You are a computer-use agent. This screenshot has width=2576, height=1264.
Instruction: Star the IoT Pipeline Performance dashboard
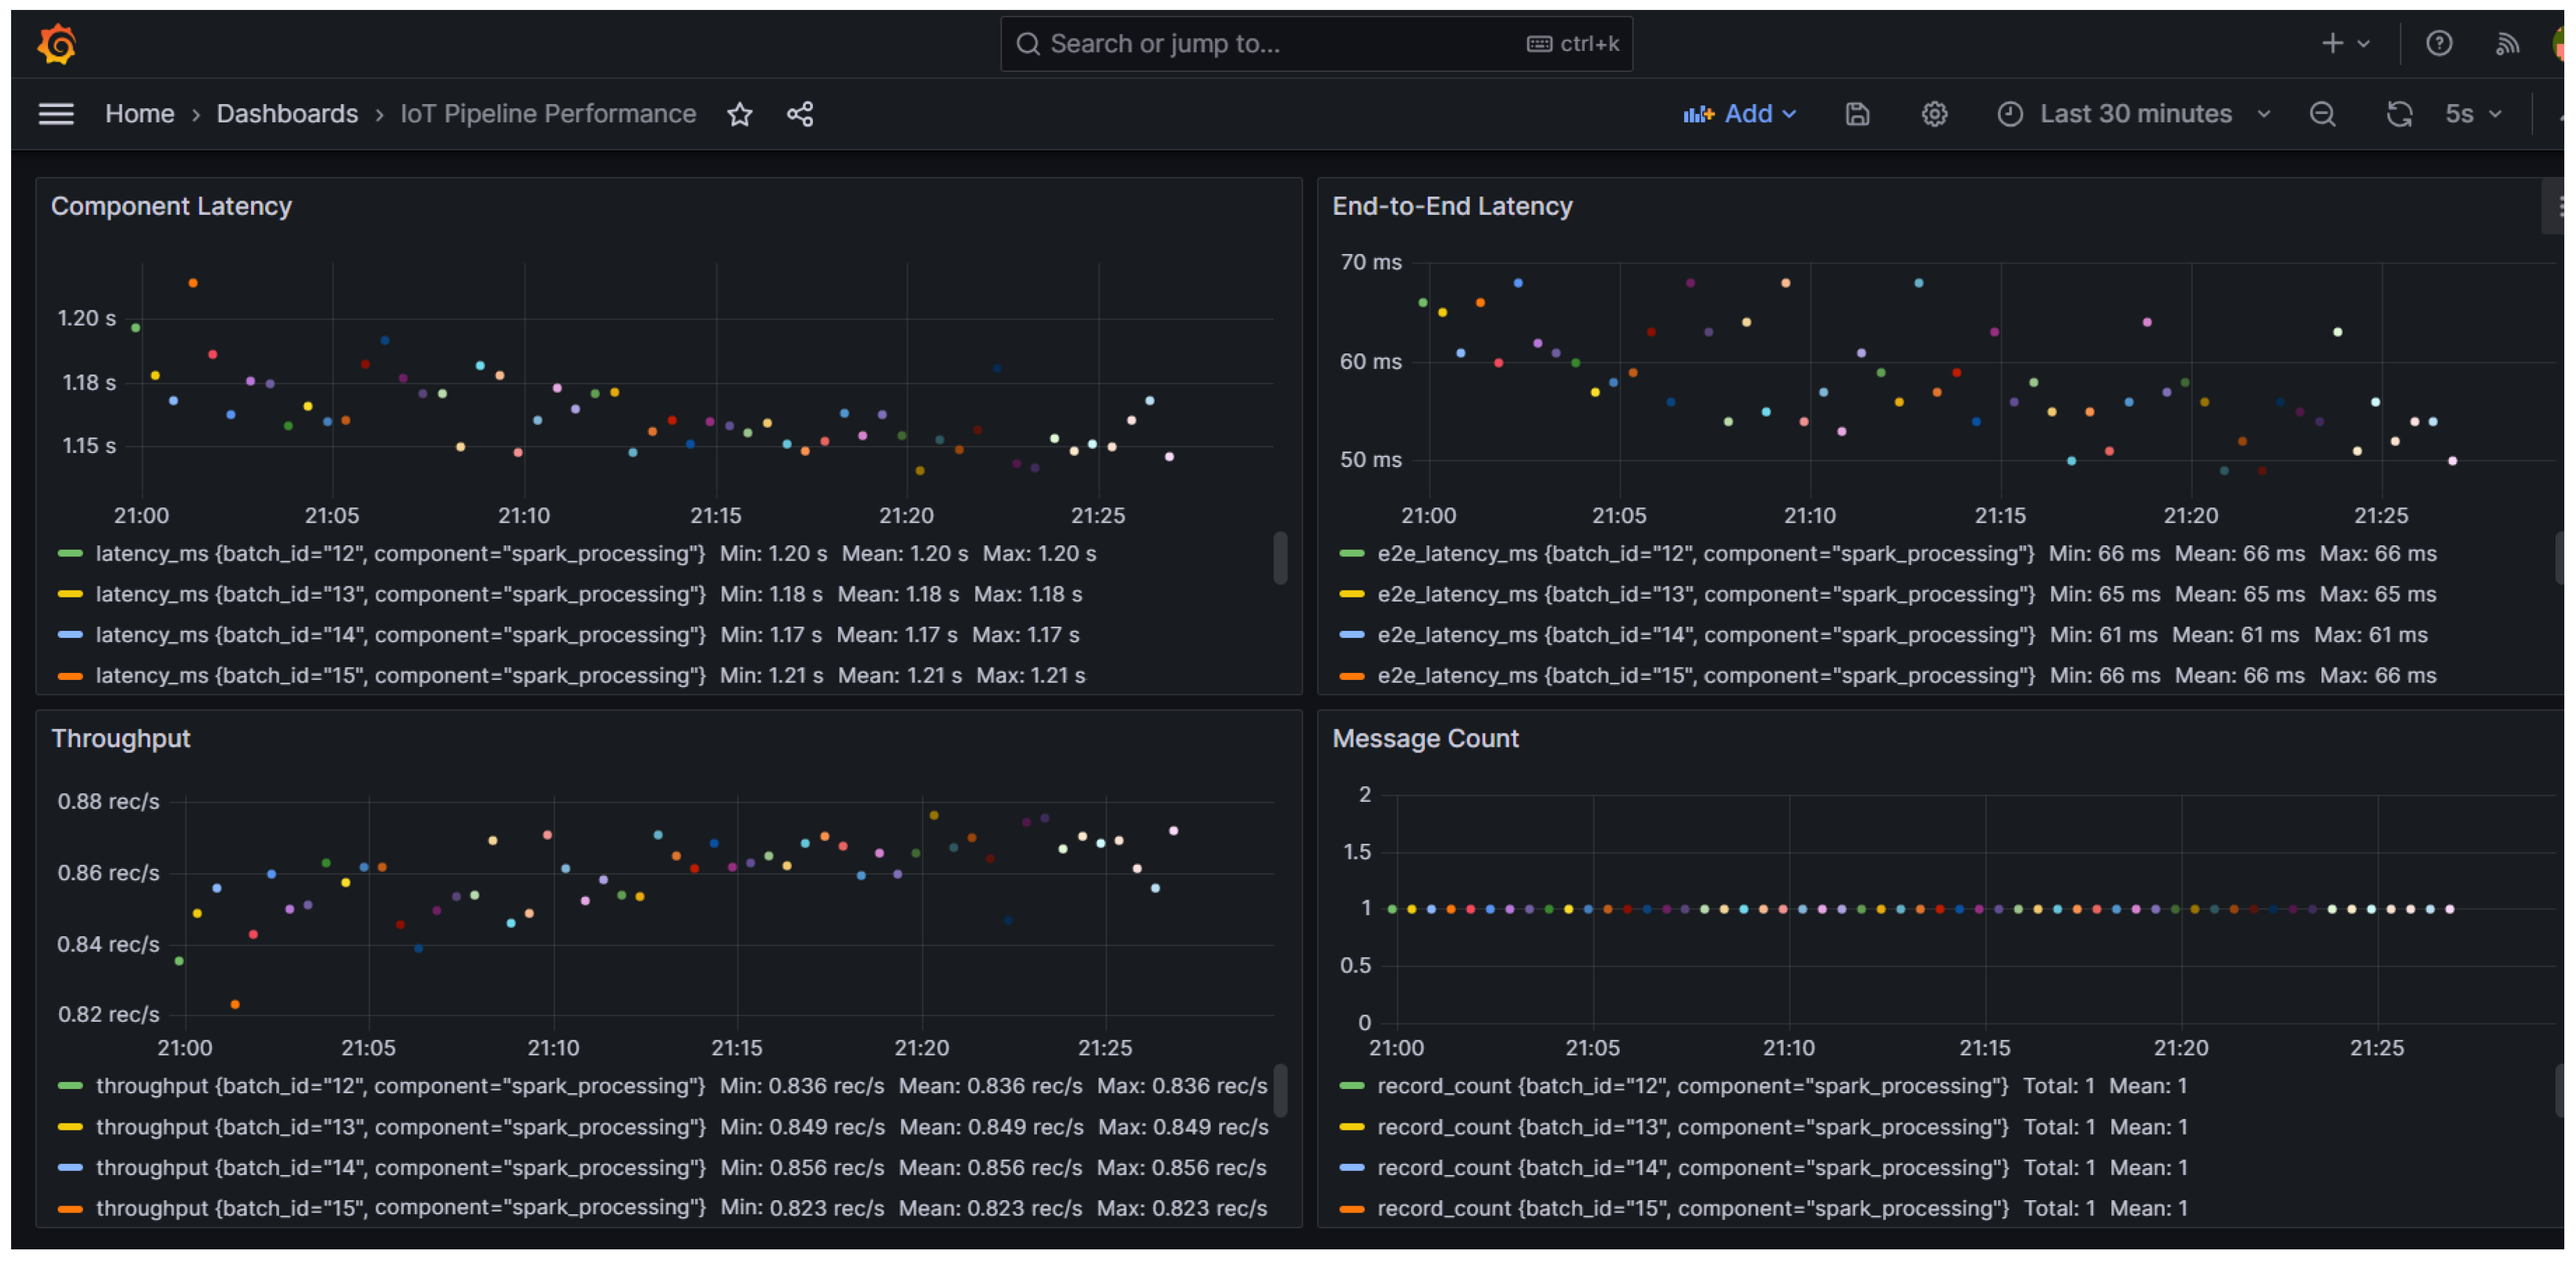(739, 115)
